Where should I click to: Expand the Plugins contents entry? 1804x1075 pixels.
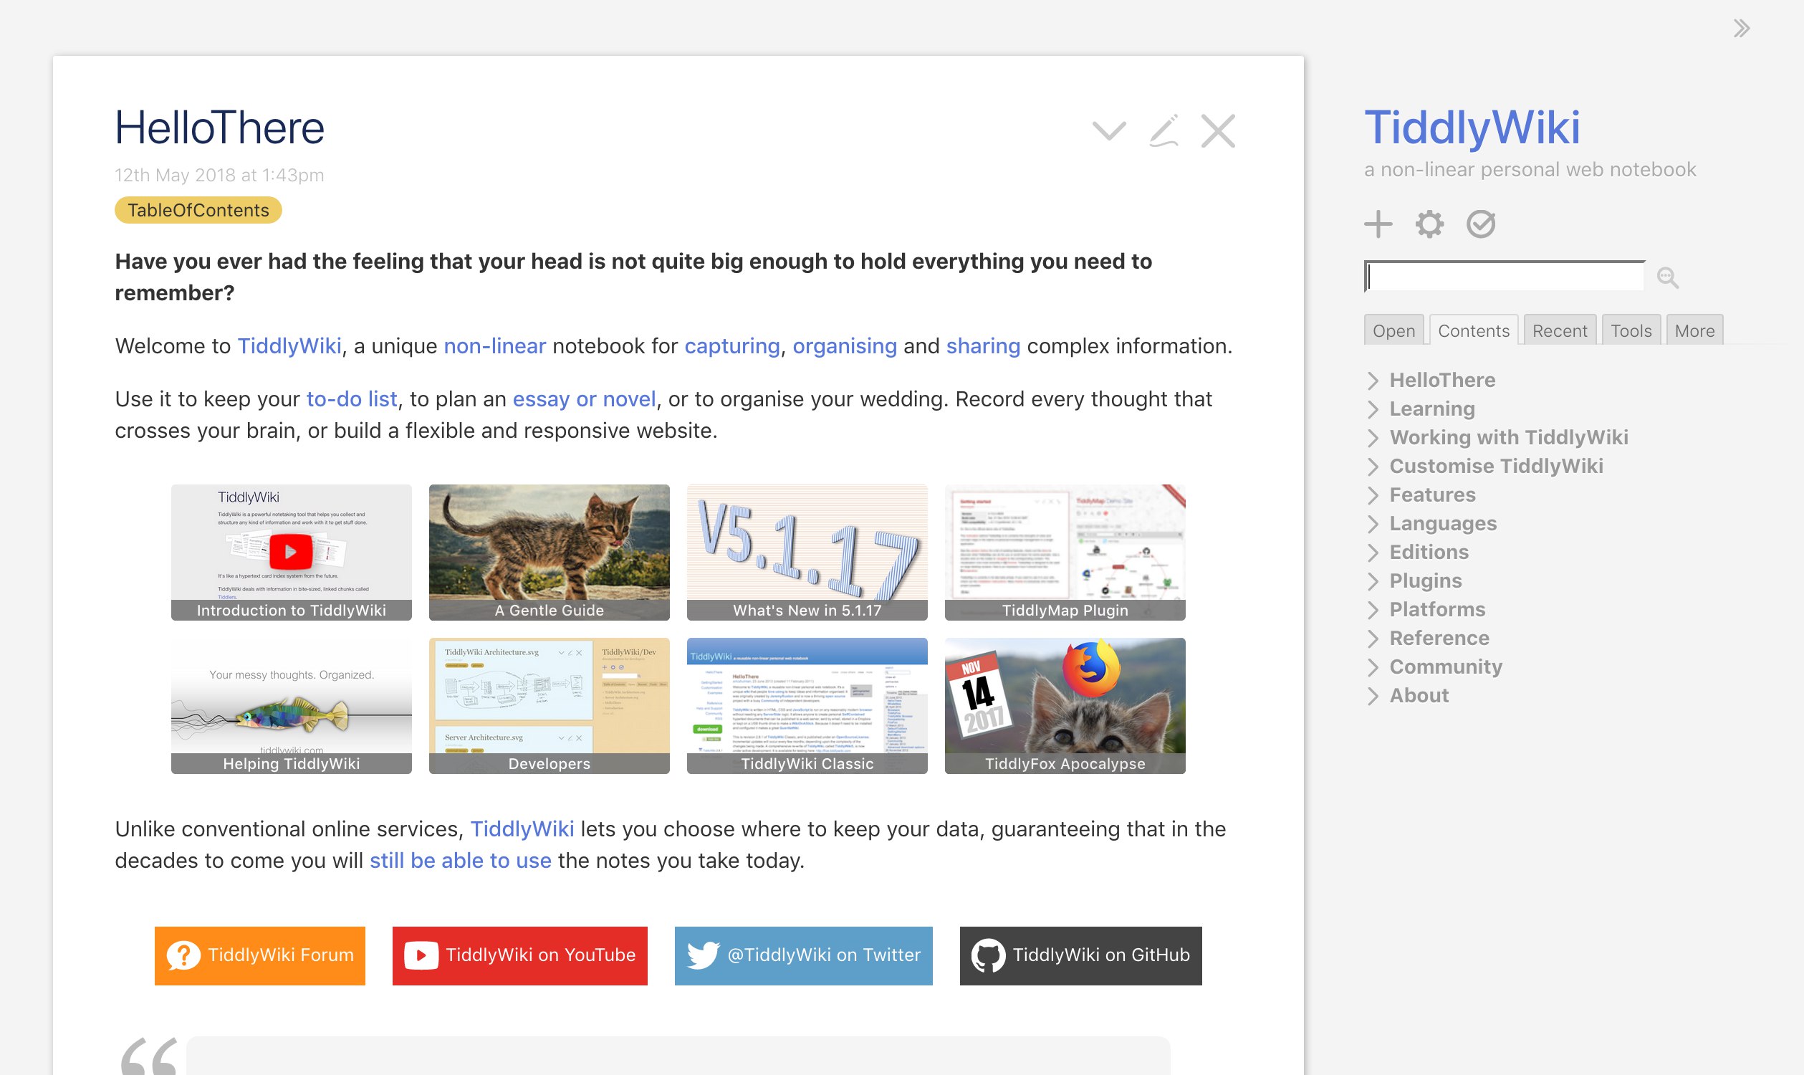pos(1373,581)
